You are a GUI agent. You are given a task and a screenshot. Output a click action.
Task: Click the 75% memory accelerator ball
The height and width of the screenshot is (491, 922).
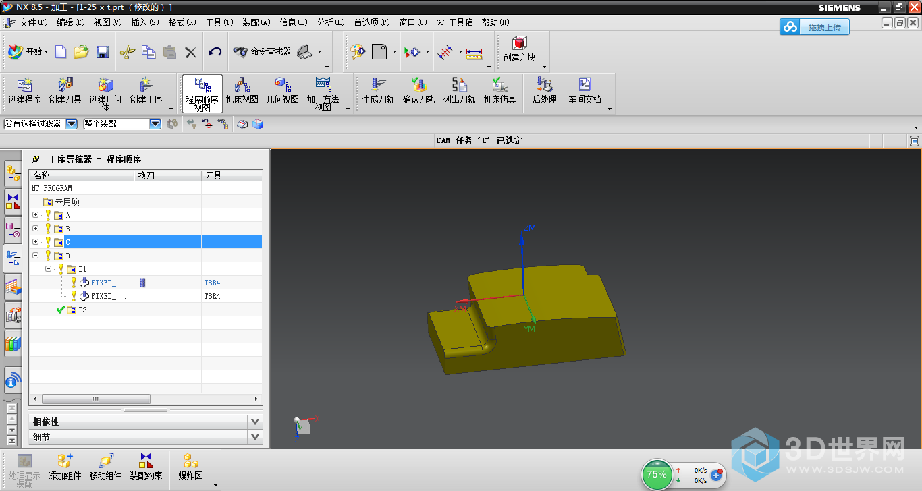pyautogui.click(x=657, y=474)
